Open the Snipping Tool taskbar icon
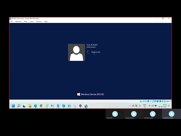 coord(47,106)
